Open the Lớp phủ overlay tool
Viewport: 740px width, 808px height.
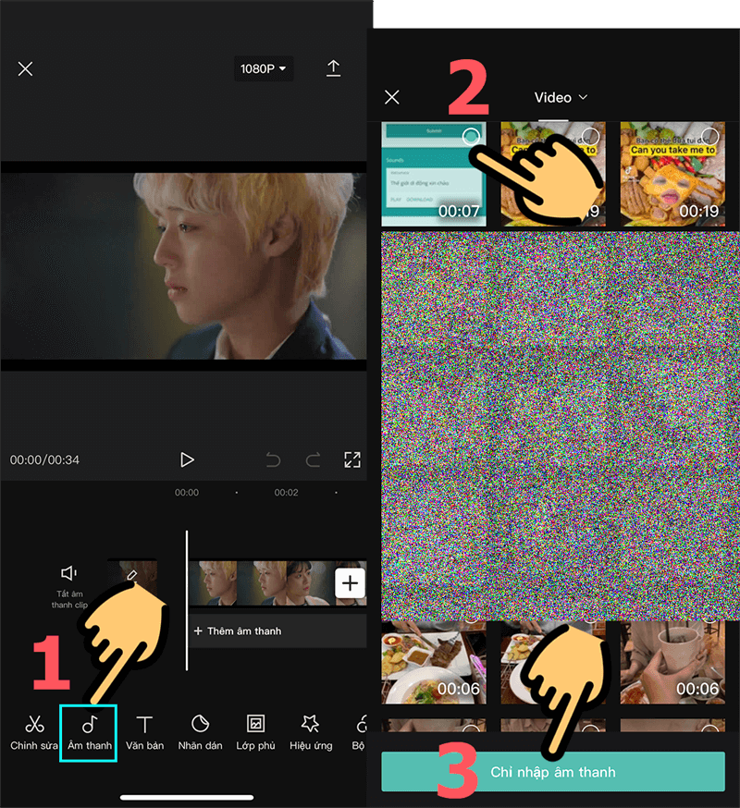pyautogui.click(x=256, y=731)
